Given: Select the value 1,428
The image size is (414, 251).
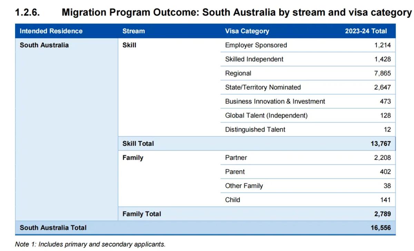Looking at the screenshot, I should [383, 59].
